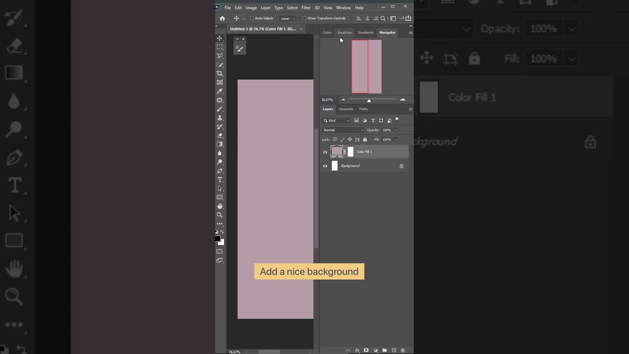The width and height of the screenshot is (629, 354).
Task: Select the Zoom tool in the toolbar
Action: (x=220, y=215)
